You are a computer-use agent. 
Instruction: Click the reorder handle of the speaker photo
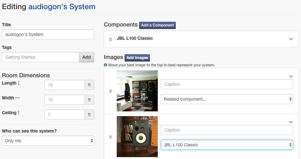(x=110, y=137)
